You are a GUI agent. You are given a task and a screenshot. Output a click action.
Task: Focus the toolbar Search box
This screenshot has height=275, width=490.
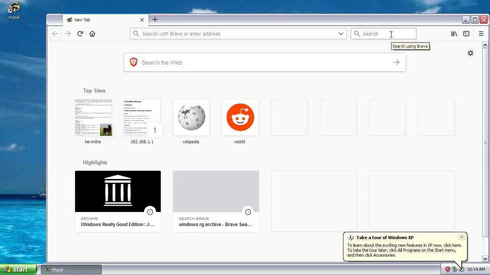(x=384, y=34)
